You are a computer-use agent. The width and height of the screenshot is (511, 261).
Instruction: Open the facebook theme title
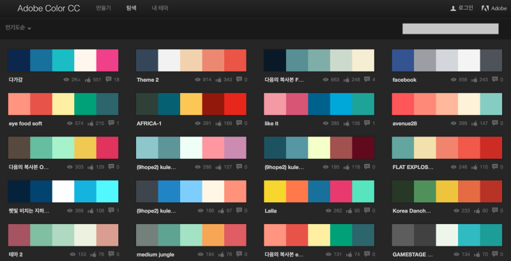coord(404,80)
